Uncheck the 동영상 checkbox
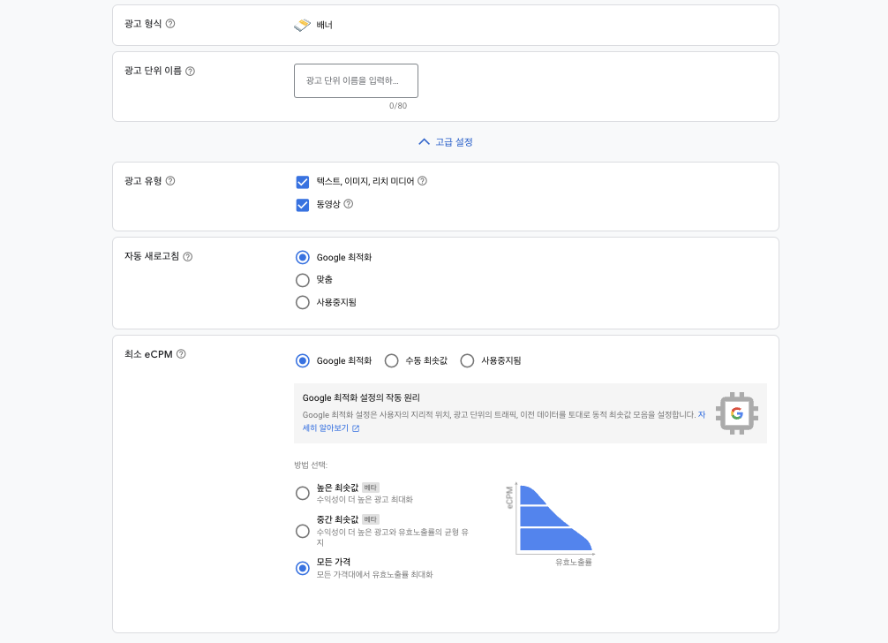Image resolution: width=888 pixels, height=643 pixels. pyautogui.click(x=303, y=205)
